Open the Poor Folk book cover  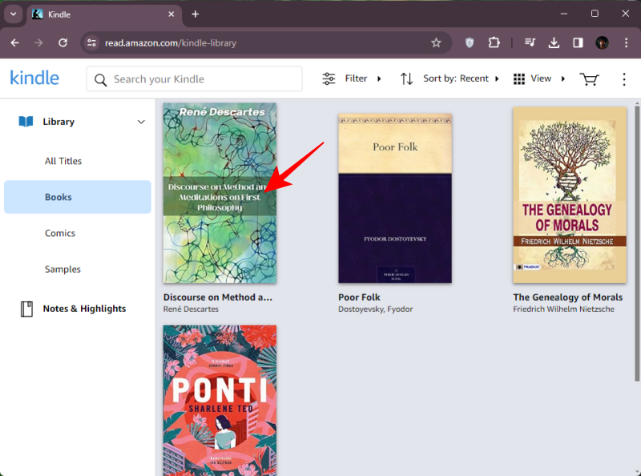point(395,198)
